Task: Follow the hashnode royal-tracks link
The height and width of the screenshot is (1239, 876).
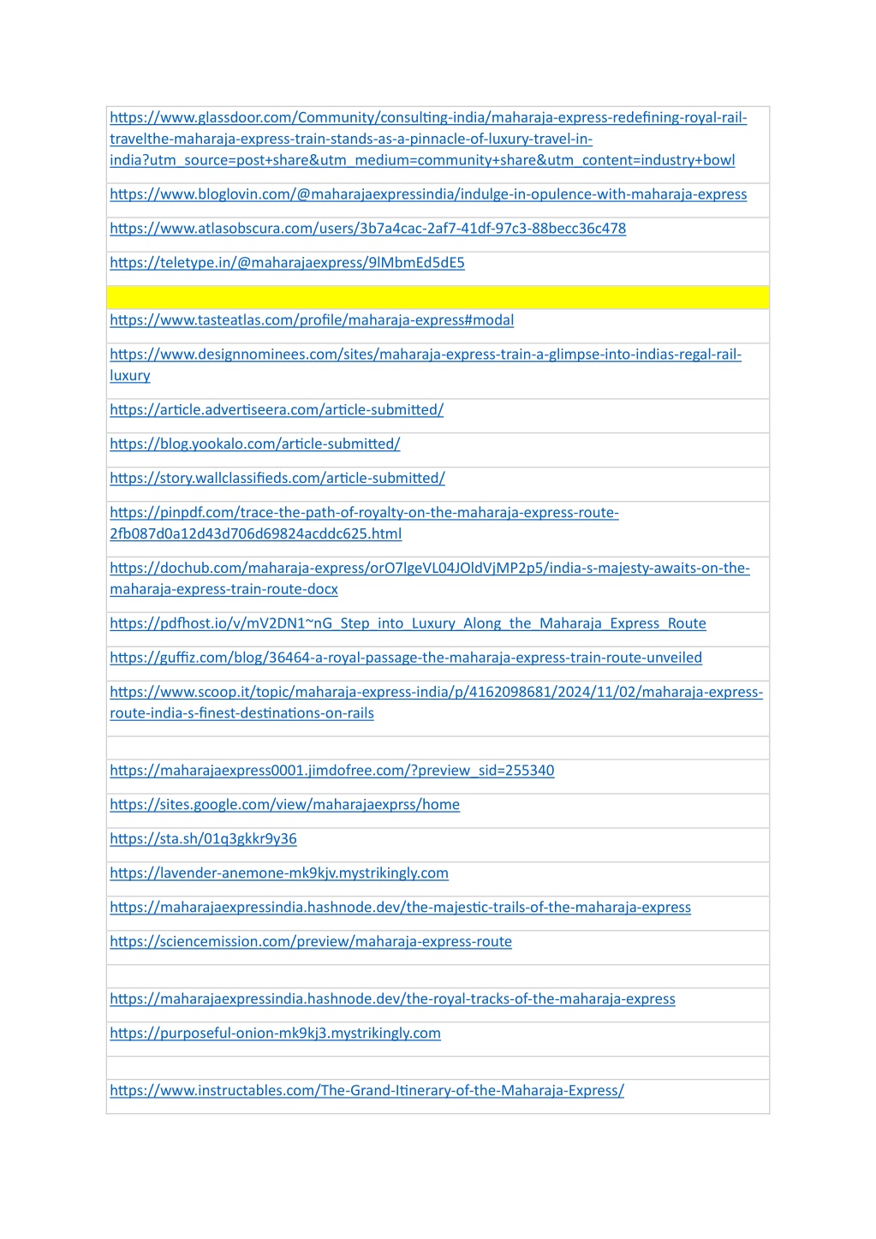Action: coord(392,999)
